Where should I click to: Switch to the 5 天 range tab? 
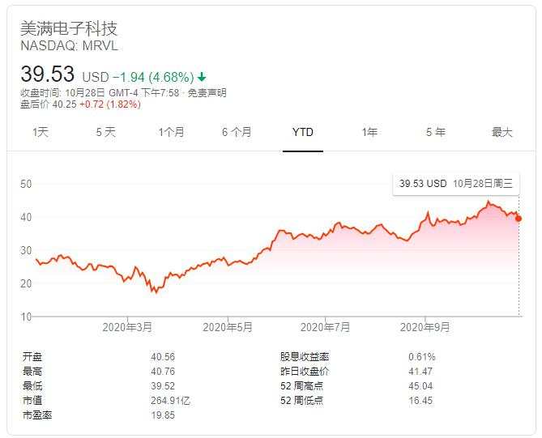(x=106, y=132)
